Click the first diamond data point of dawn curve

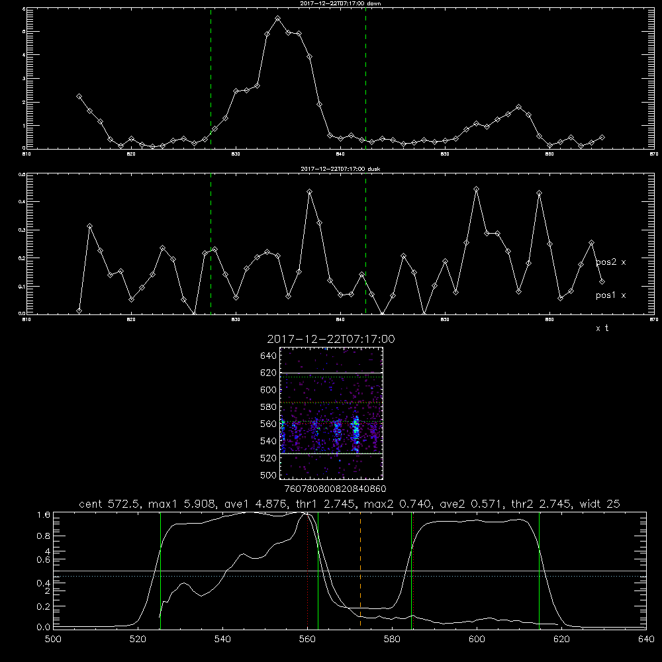pyautogui.click(x=79, y=96)
